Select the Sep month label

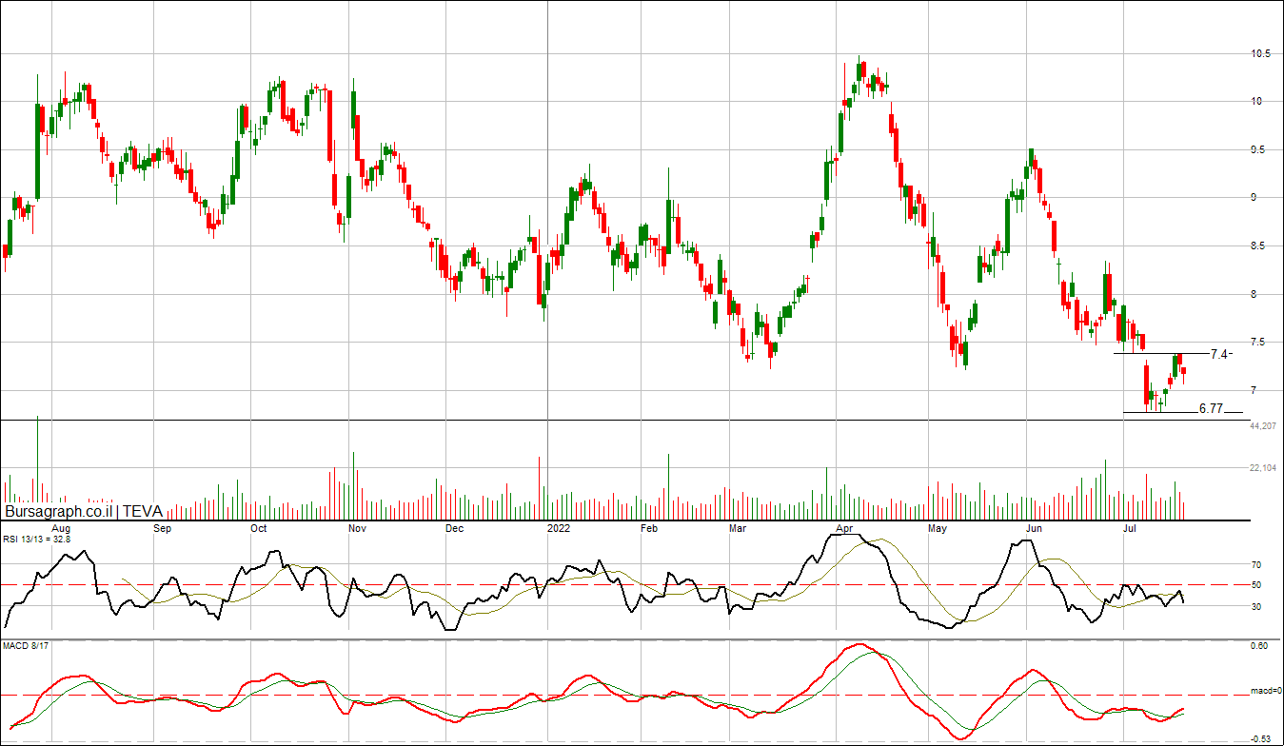coord(161,527)
